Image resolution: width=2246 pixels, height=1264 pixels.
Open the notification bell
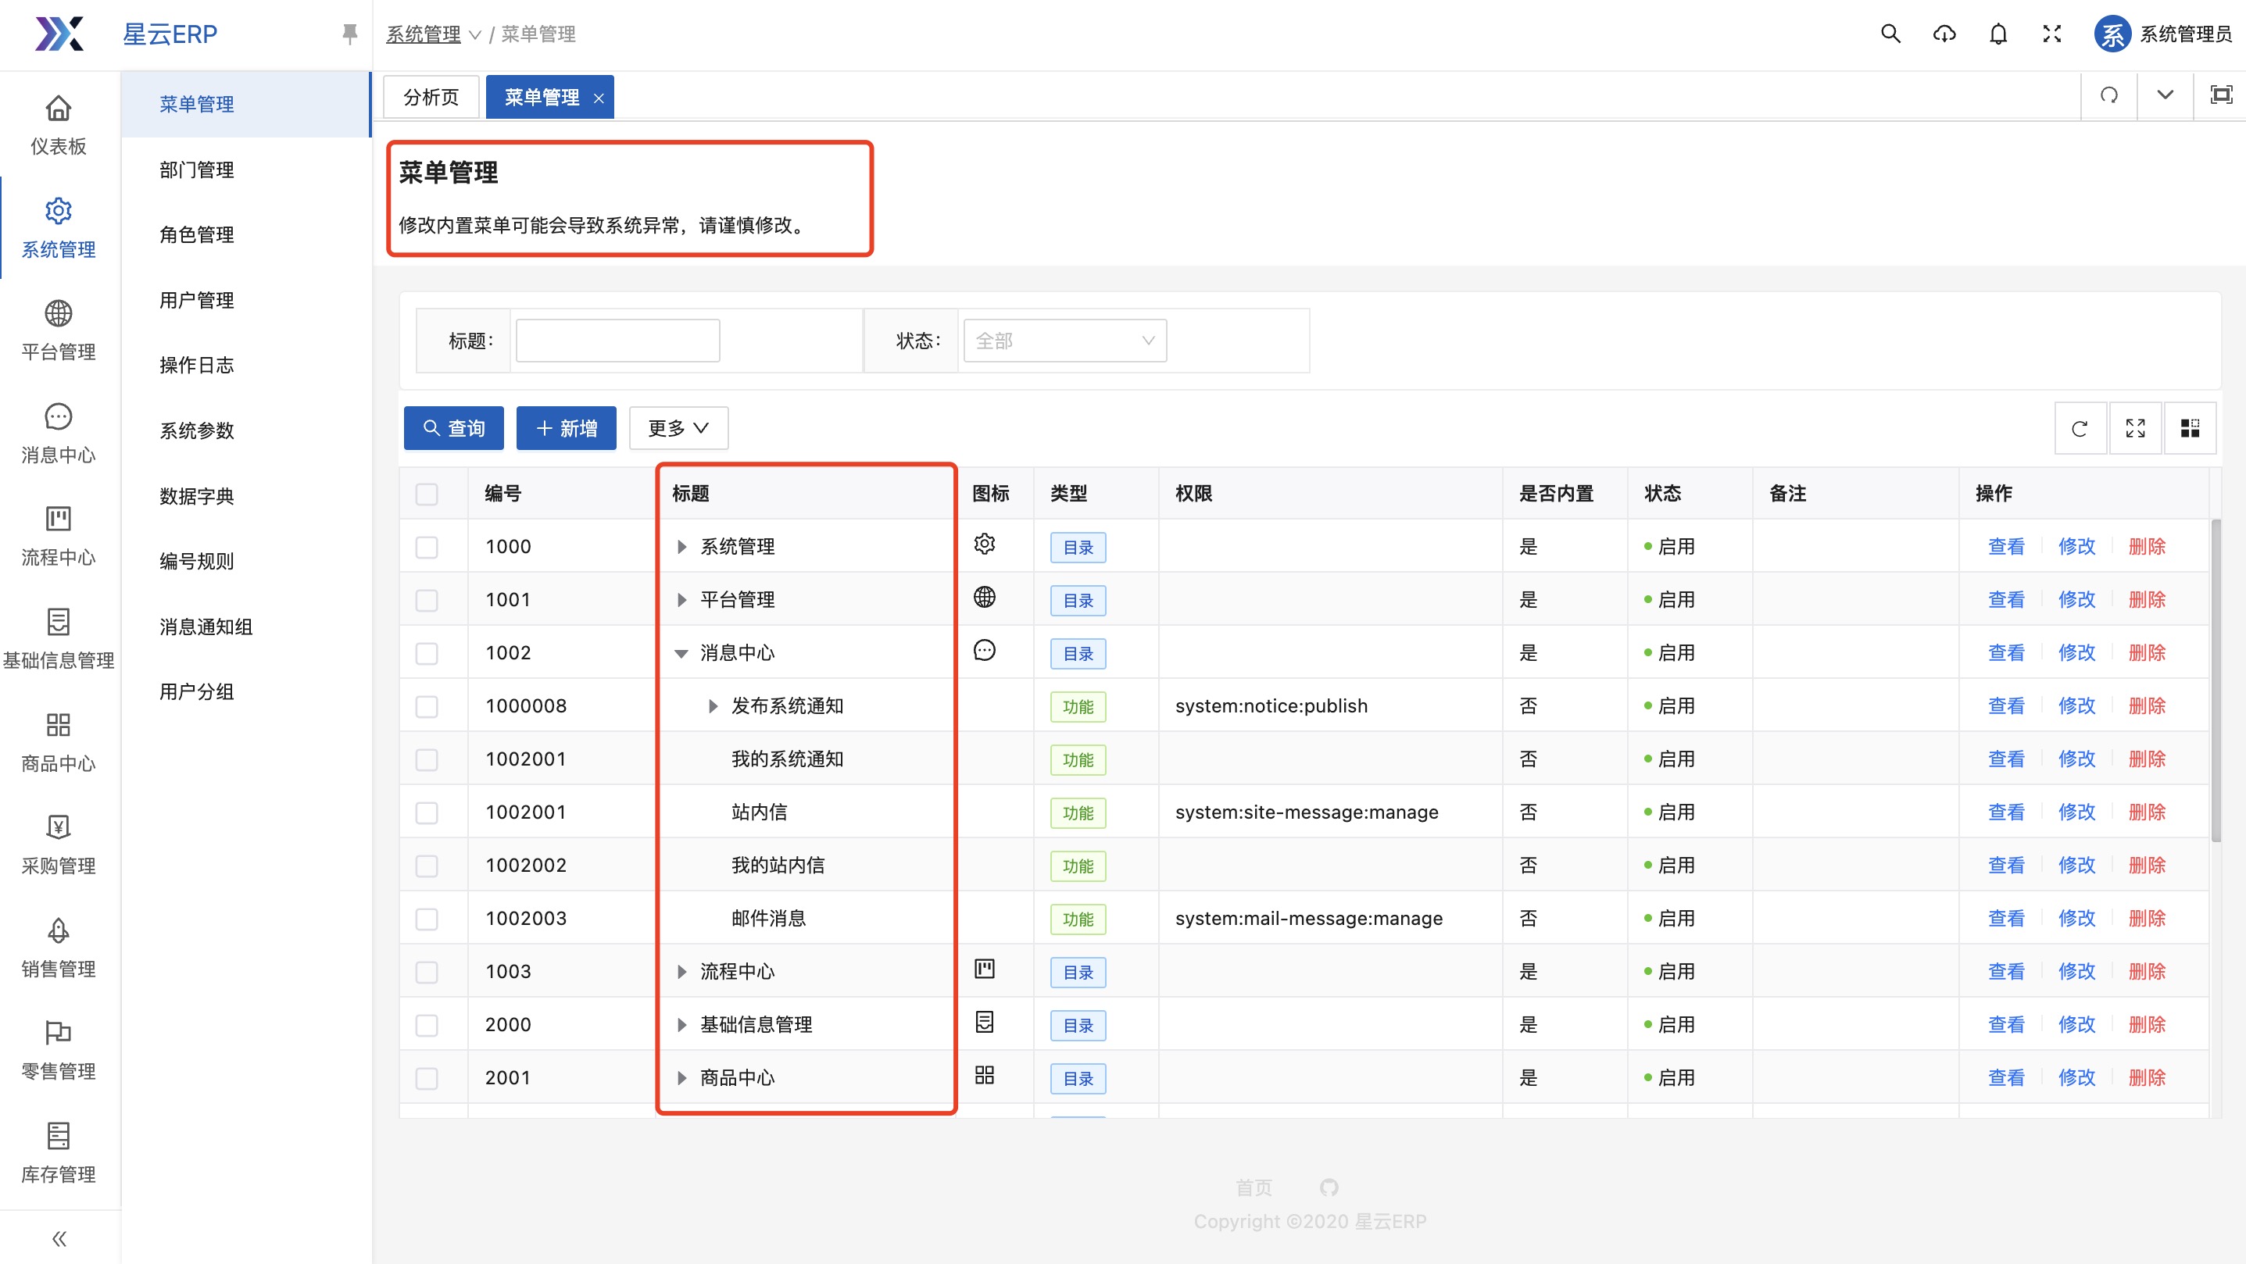pos(1998,34)
